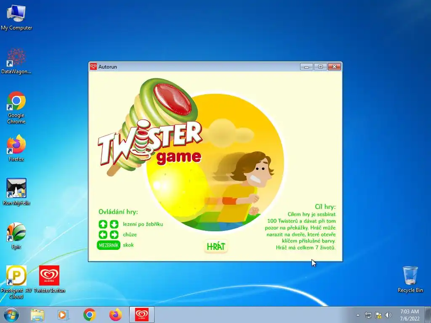
Task: Launch Chrome from the taskbar
Action: click(89, 315)
